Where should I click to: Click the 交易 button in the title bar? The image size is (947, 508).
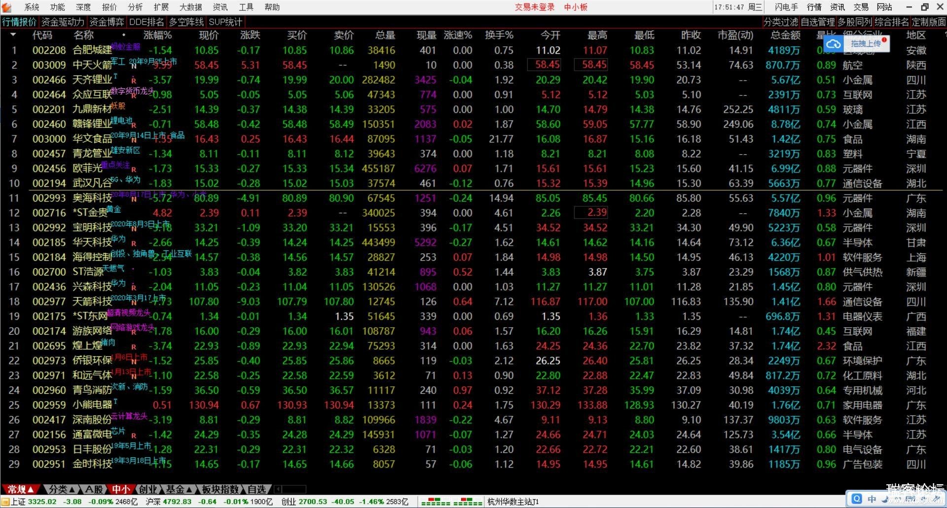click(x=861, y=7)
